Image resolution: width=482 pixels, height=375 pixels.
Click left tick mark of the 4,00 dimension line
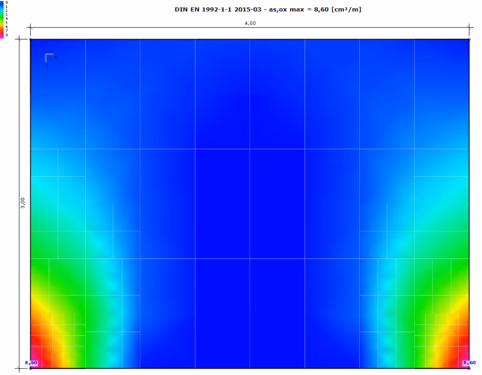click(x=30, y=27)
